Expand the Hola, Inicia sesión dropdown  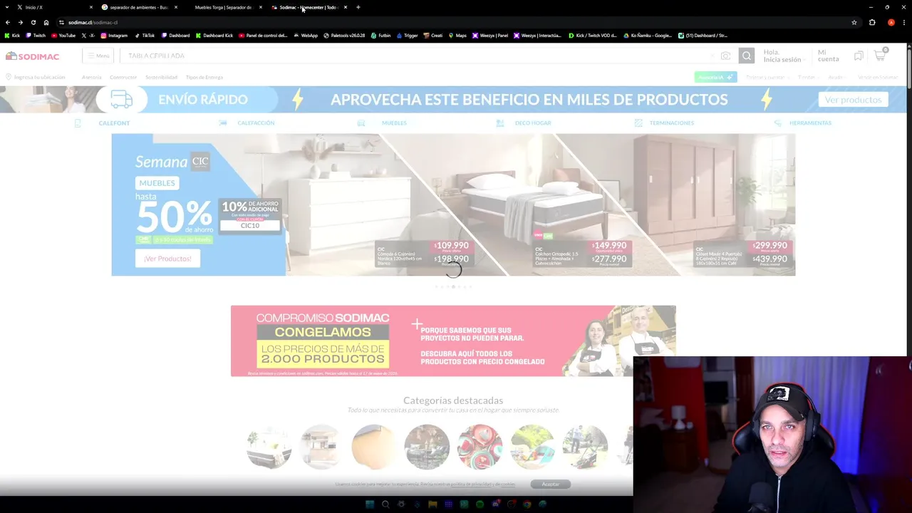[x=785, y=56]
